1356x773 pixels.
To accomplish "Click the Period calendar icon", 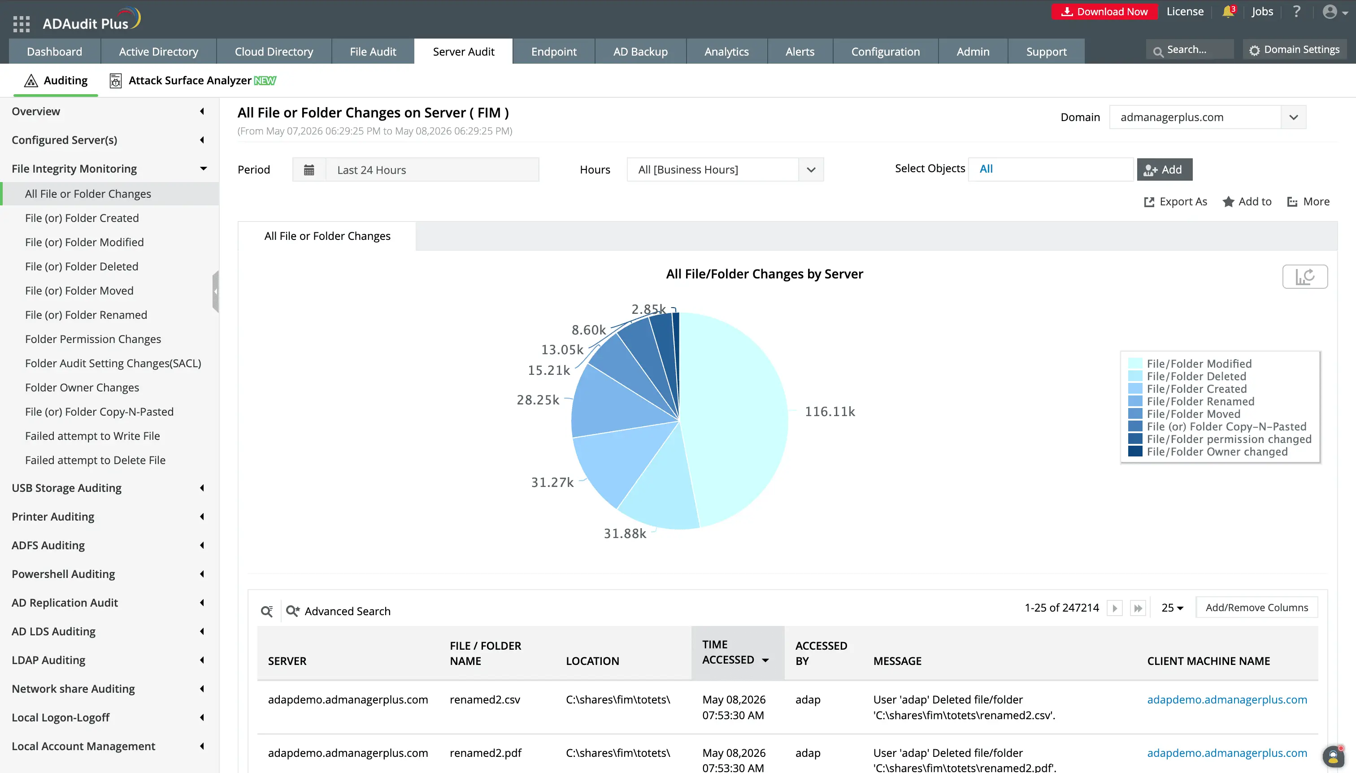I will click(x=309, y=170).
